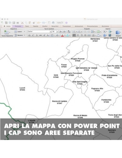122x158 pixels.
Task: Open the Revisione ribbon tab
Action: (x=105, y=26)
